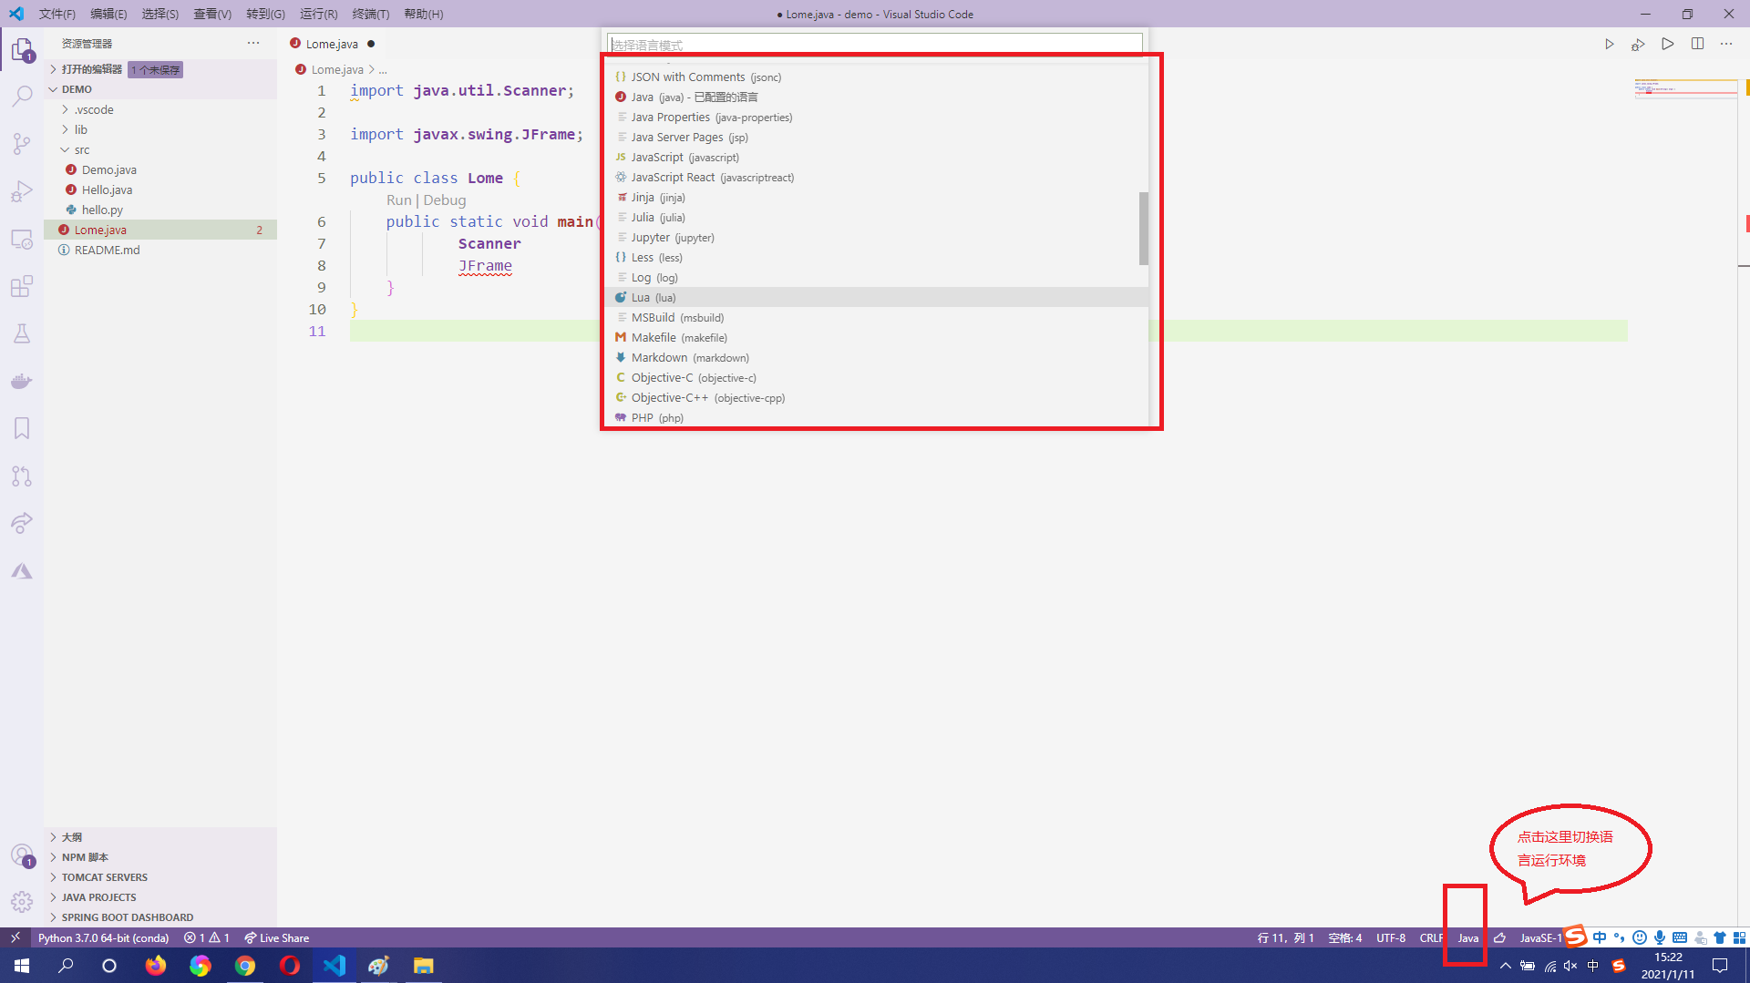Click the language list scrollbar thumb
The image size is (1750, 983).
point(1143,228)
